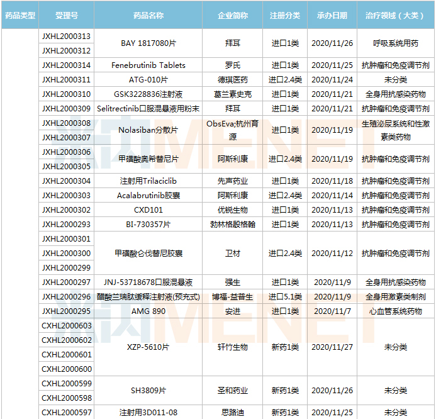436x419 pixels.
Task: Select CXD101 drug name
Action: (148, 209)
